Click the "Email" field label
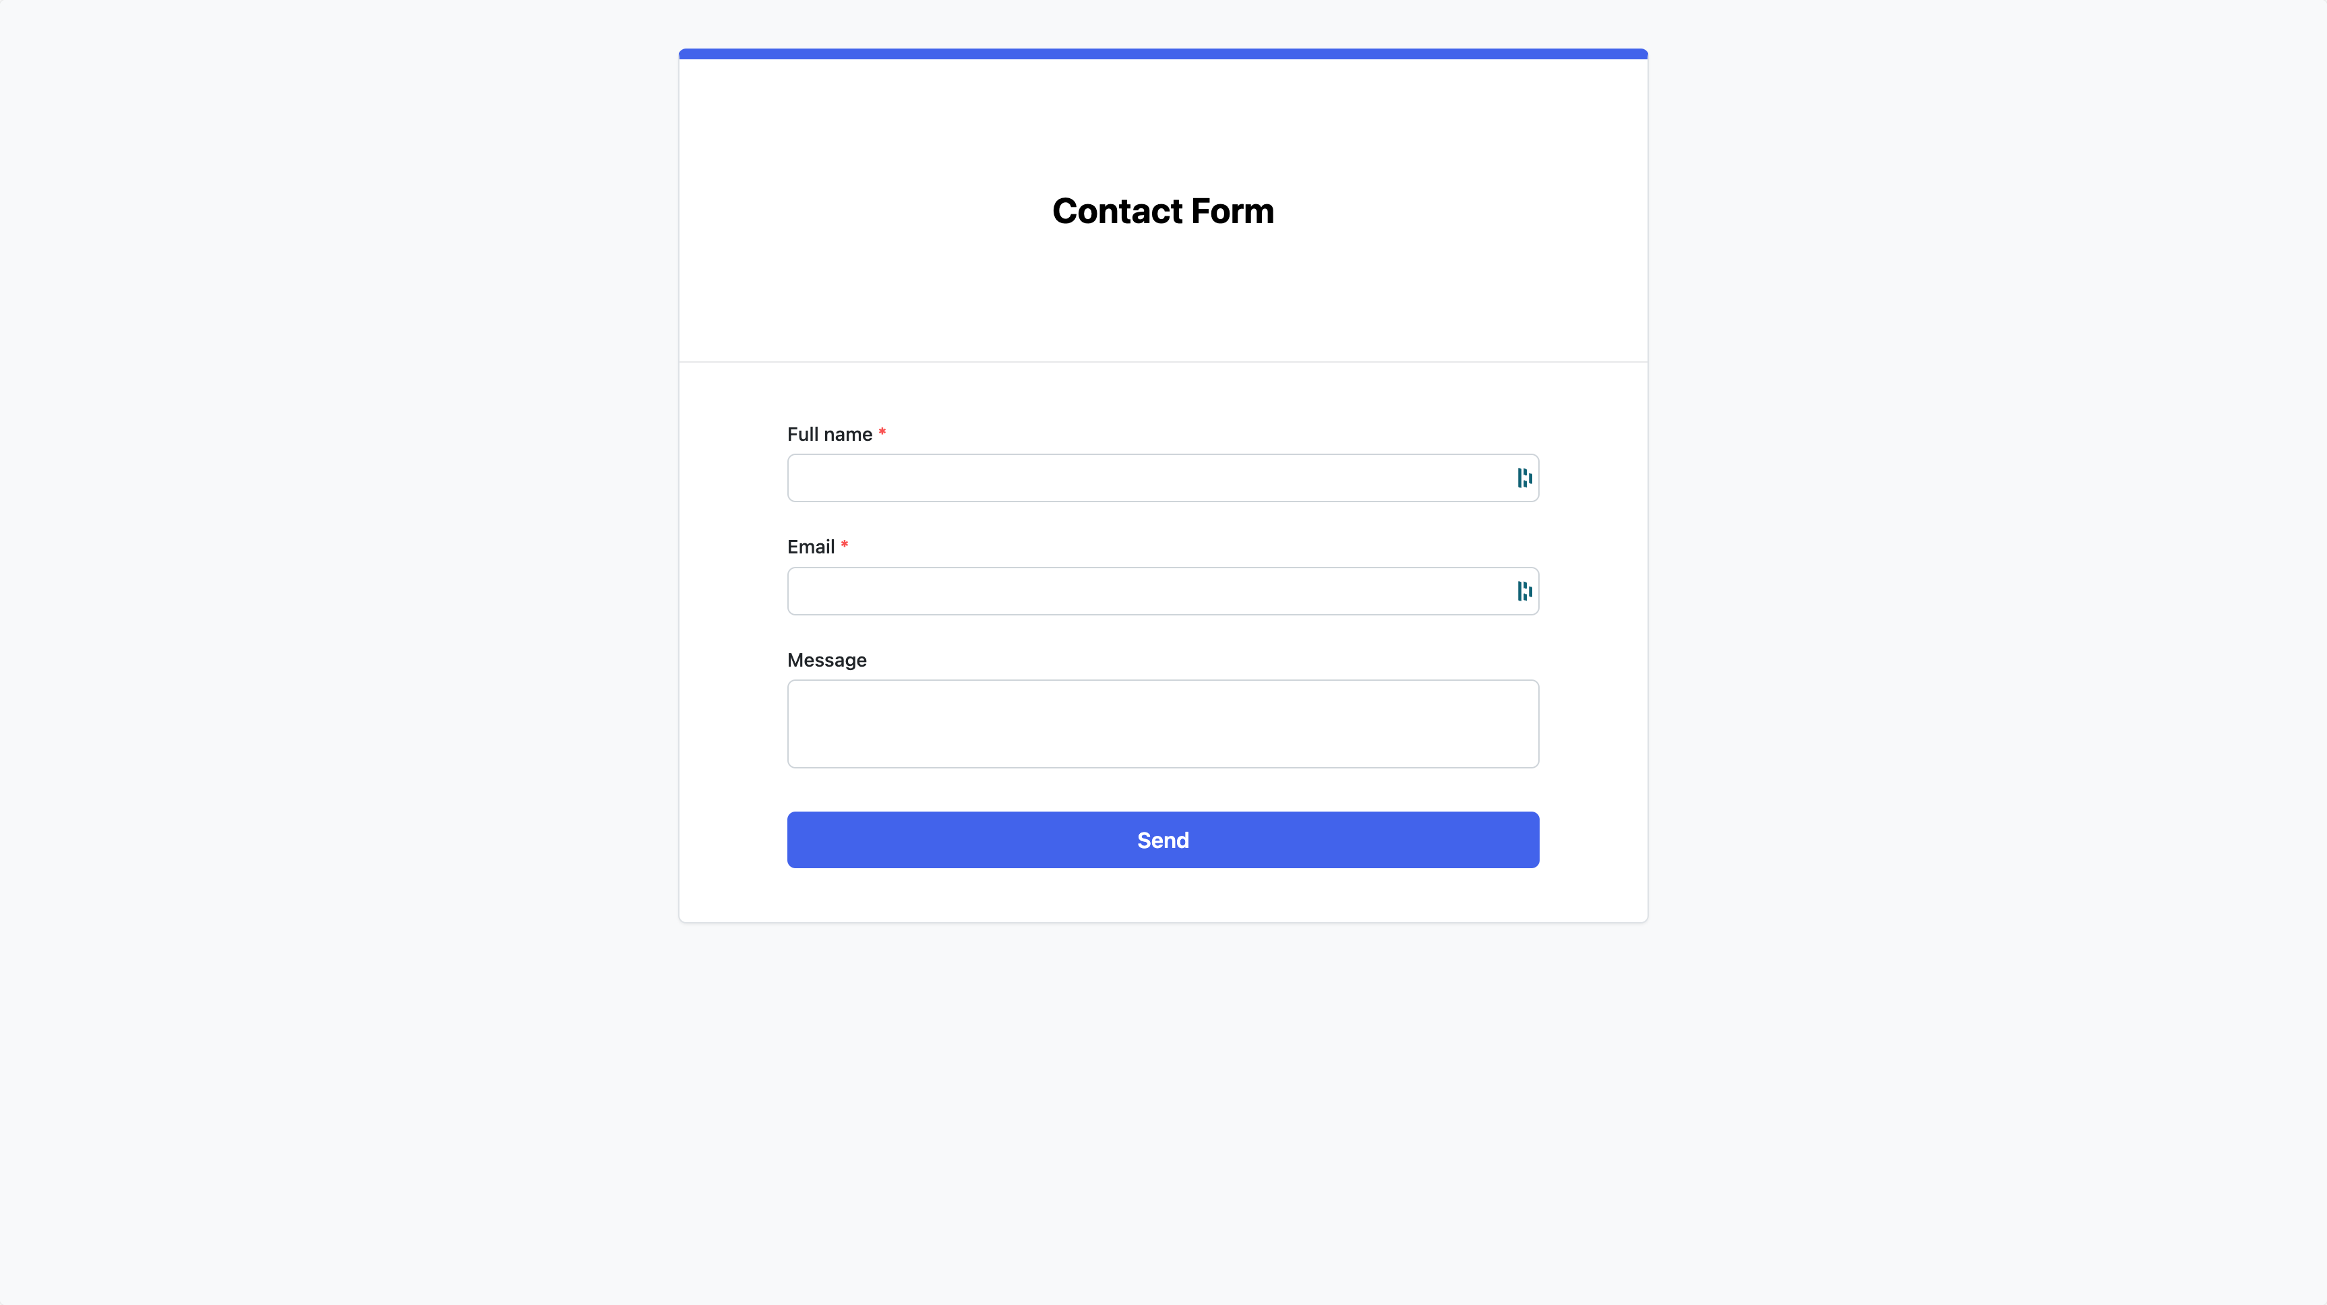This screenshot has width=2327, height=1305. click(x=810, y=547)
